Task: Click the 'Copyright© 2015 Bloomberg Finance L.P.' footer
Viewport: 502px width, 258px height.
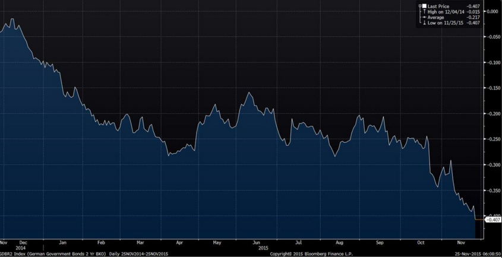Action: tap(310, 254)
